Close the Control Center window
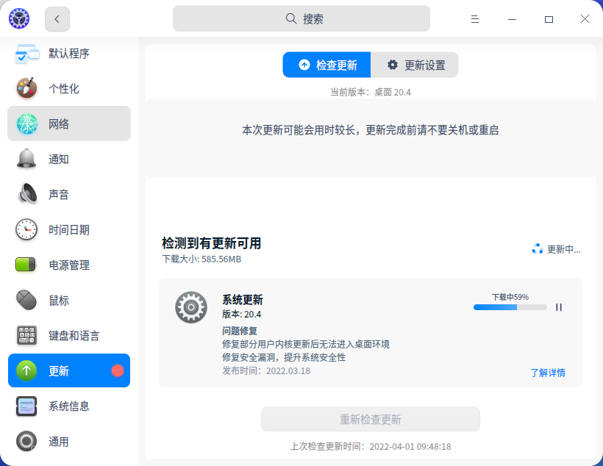The height and width of the screenshot is (466, 603). [585, 19]
